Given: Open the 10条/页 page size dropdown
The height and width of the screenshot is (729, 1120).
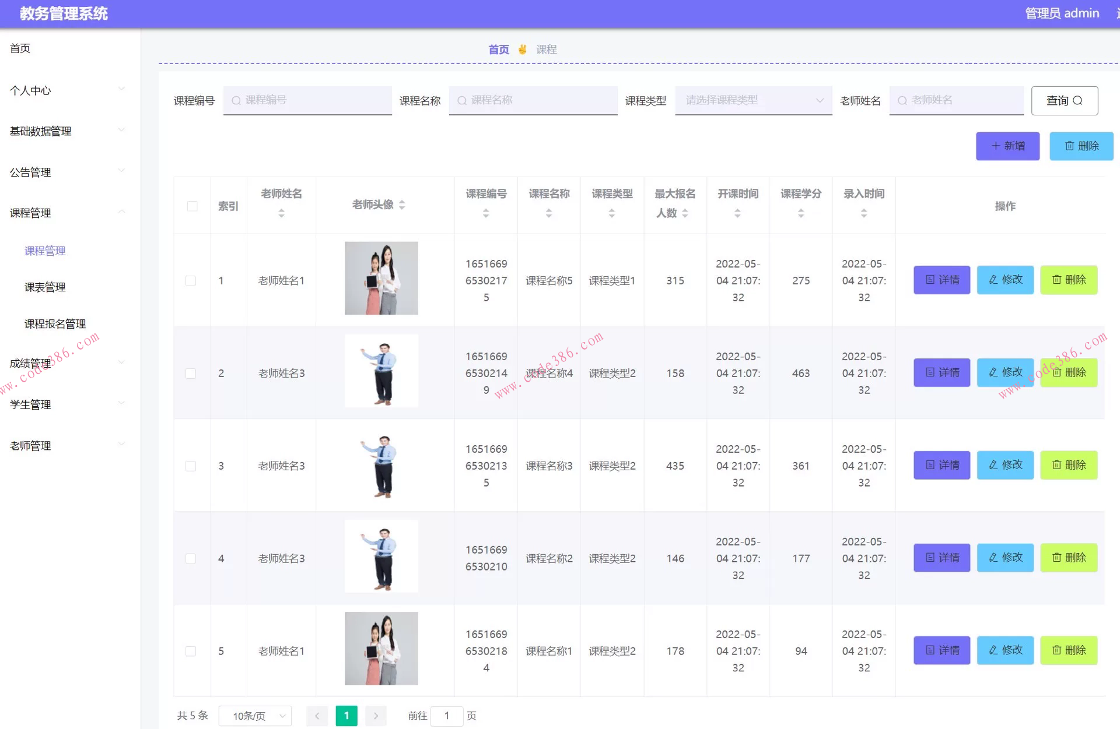Looking at the screenshot, I should point(255,716).
